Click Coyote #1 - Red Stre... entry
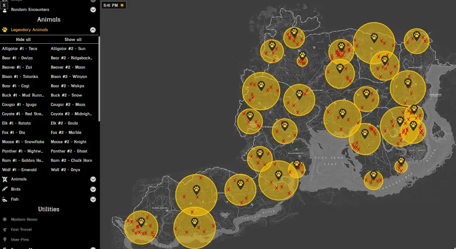Viewport: 456px width, 249px height. click(x=23, y=114)
